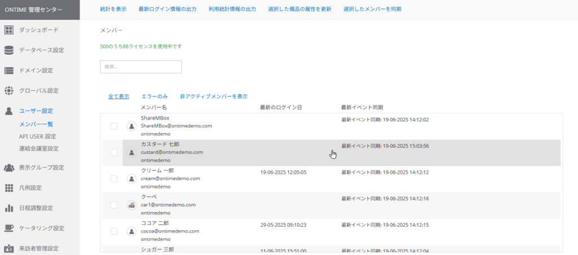Expand the ユーザー設定 sidebar section
Image resolution: width=578 pixels, height=255 pixels.
[x=36, y=111]
